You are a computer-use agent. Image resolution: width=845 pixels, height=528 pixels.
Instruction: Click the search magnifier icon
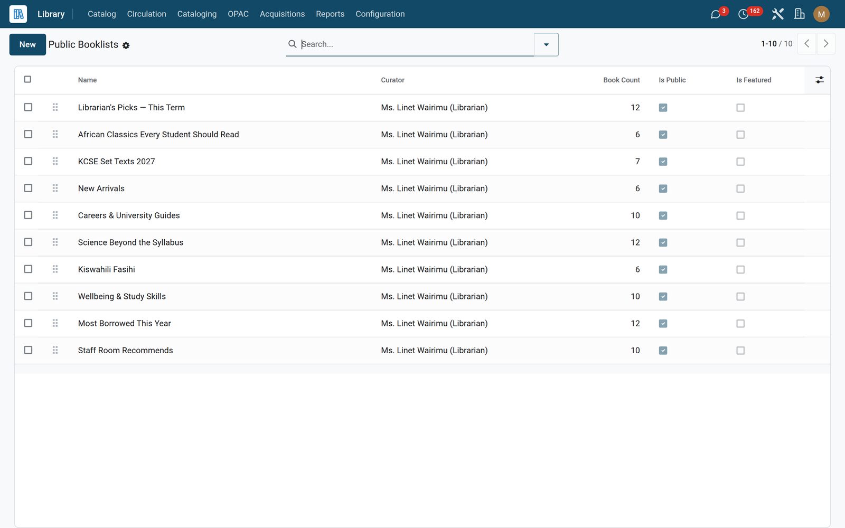[x=292, y=44]
